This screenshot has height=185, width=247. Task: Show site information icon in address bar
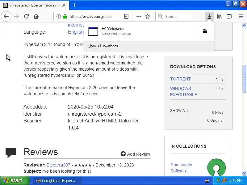pyautogui.click(x=58, y=16)
